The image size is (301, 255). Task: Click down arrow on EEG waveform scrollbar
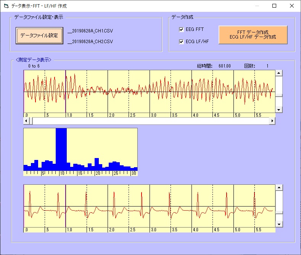tap(278, 110)
